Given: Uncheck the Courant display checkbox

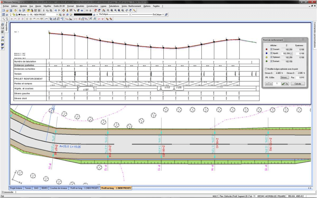Looking at the screenshot, I should pyautogui.click(x=271, y=50).
